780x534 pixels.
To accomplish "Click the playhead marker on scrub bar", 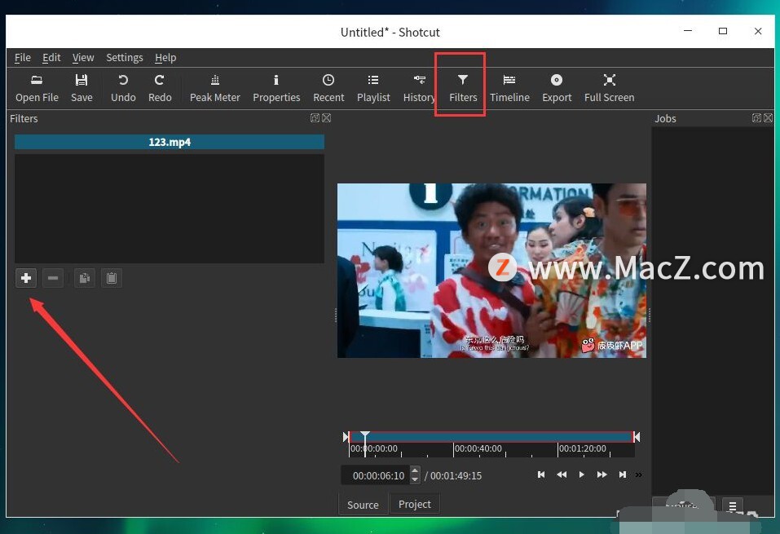I will pyautogui.click(x=364, y=436).
